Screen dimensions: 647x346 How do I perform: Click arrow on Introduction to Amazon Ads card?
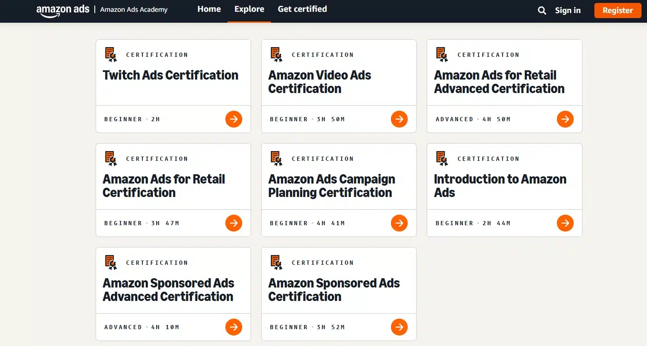click(565, 223)
